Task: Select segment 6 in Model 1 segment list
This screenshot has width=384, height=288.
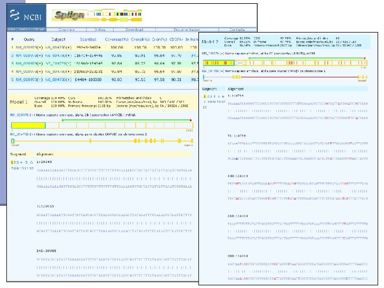Action: [31, 162]
